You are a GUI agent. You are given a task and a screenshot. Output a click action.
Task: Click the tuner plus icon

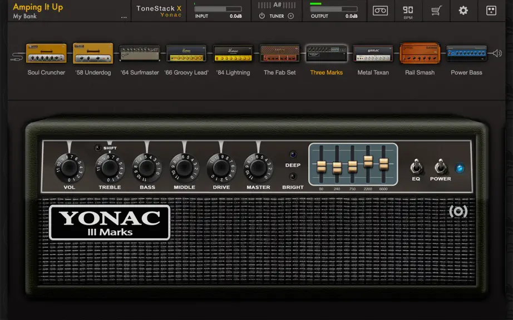(x=290, y=16)
